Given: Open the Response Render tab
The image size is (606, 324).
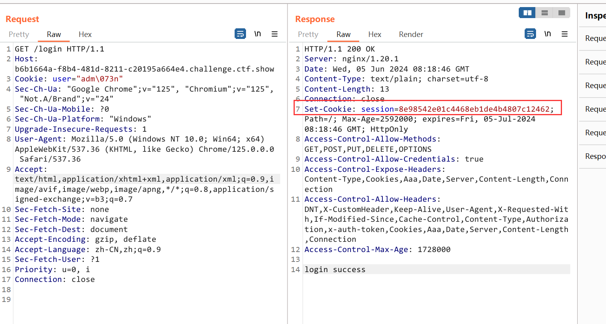Looking at the screenshot, I should pos(411,34).
